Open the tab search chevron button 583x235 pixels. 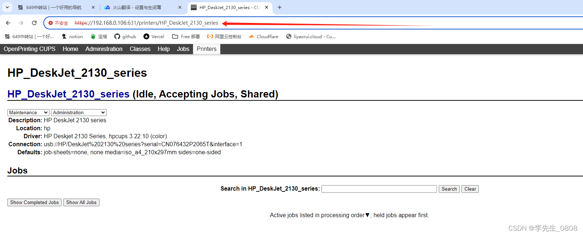click(x=7, y=7)
